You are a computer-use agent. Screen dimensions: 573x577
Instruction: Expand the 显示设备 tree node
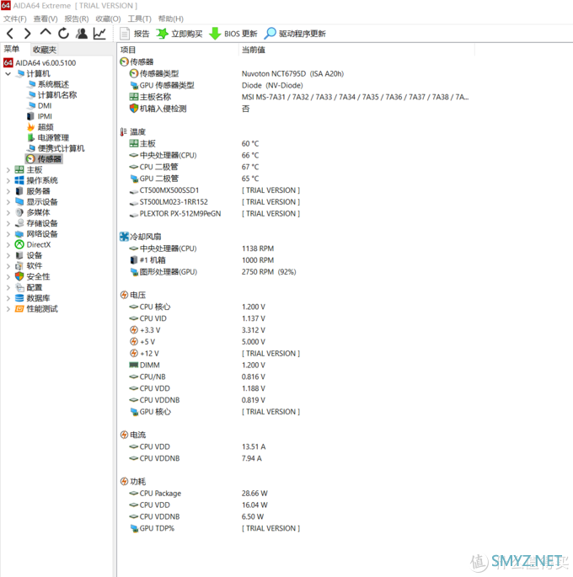pyautogui.click(x=8, y=202)
